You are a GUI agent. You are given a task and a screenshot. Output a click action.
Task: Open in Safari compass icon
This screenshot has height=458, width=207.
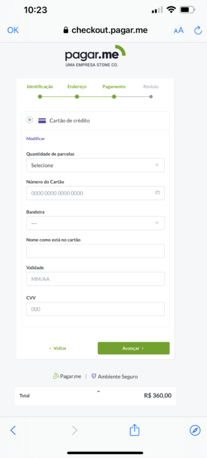(x=195, y=430)
